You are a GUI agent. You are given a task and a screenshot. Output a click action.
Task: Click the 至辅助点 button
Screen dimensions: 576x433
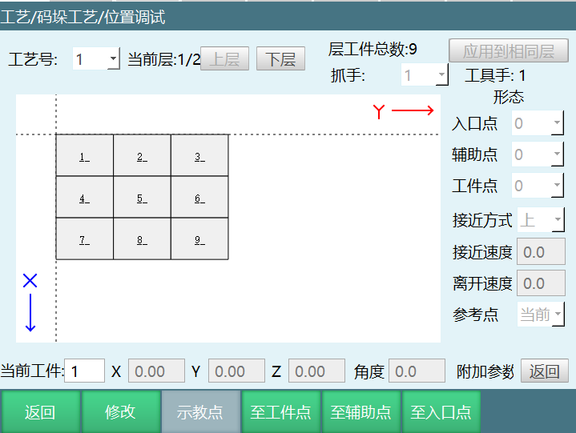click(361, 412)
